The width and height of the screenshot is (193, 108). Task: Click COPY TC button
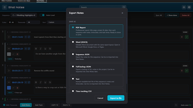click(x=55, y=105)
